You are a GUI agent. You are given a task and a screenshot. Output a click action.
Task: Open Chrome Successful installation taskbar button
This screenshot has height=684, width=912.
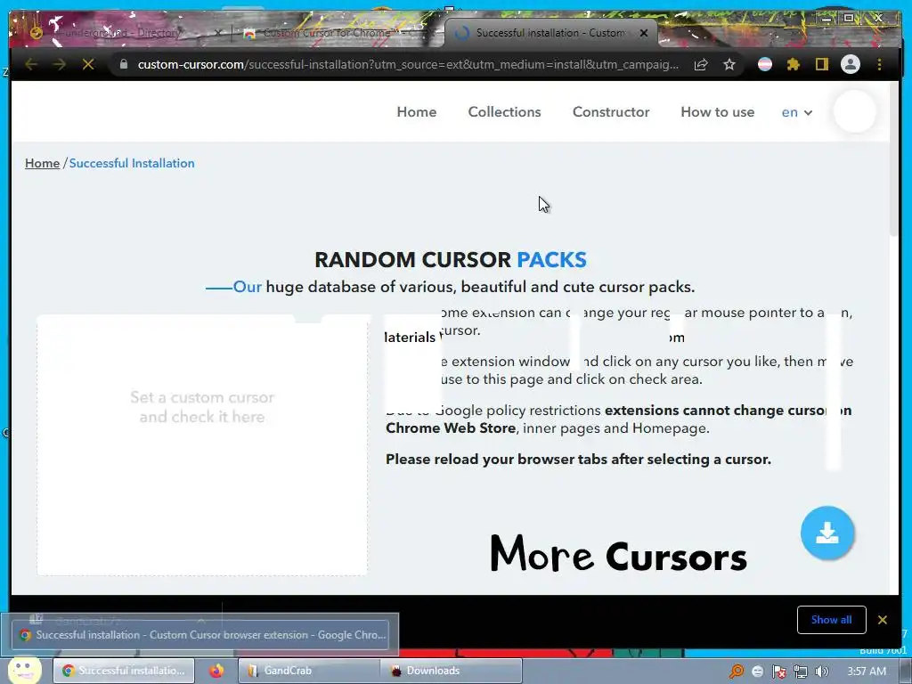(124, 671)
